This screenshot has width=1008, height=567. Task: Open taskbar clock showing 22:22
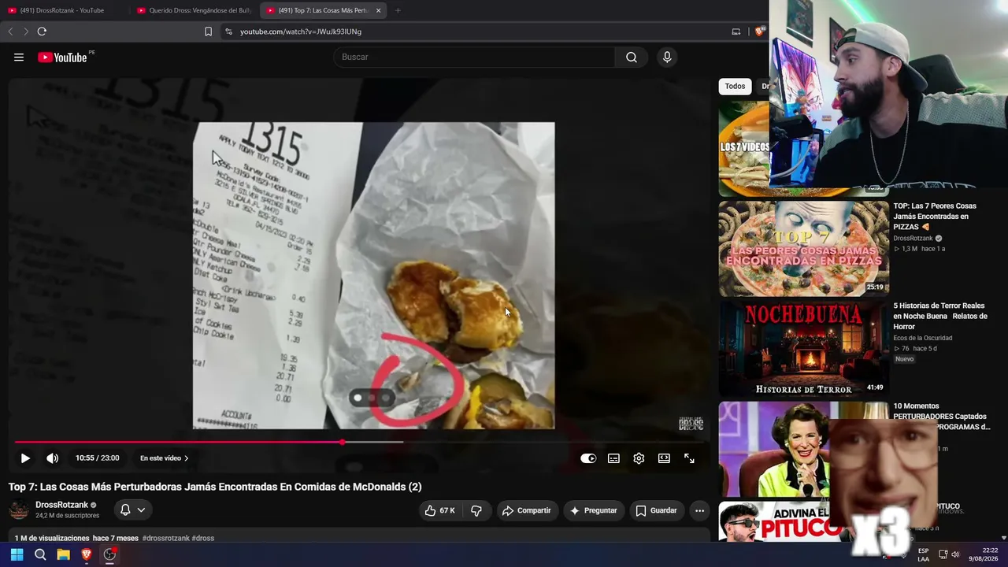(x=983, y=554)
